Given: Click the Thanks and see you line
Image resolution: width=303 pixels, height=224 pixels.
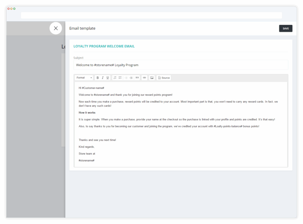Looking at the screenshot, I should tap(97, 140).
